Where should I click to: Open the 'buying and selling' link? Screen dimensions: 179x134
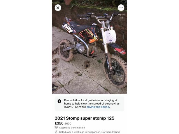[98, 107]
